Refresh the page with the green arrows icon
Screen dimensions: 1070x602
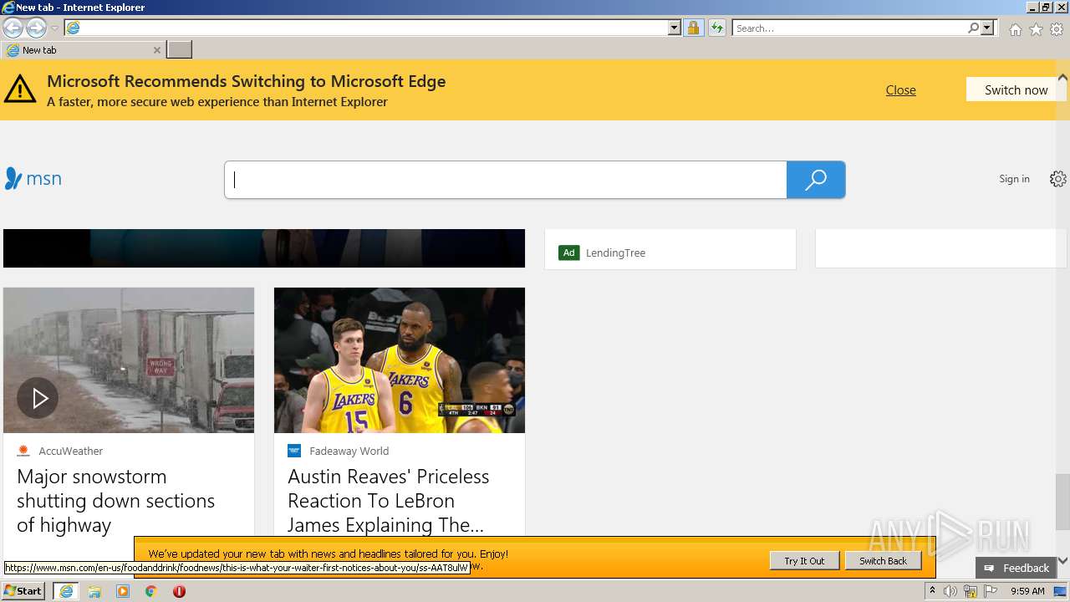(x=716, y=28)
